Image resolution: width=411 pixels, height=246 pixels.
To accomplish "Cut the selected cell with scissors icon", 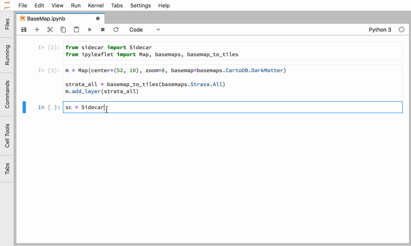I will pyautogui.click(x=50, y=30).
